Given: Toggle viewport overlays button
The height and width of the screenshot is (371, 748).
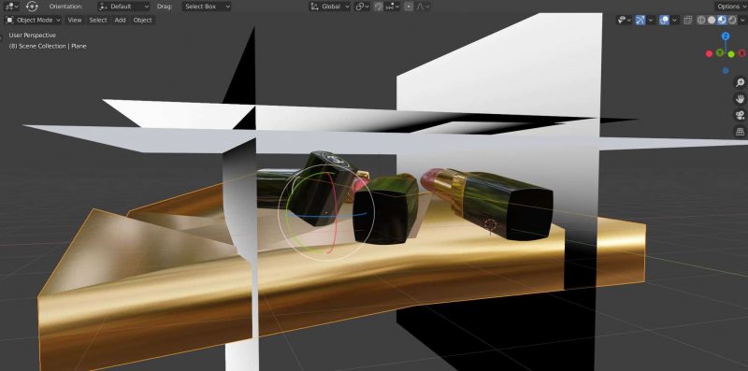Looking at the screenshot, I should pyautogui.click(x=664, y=20).
